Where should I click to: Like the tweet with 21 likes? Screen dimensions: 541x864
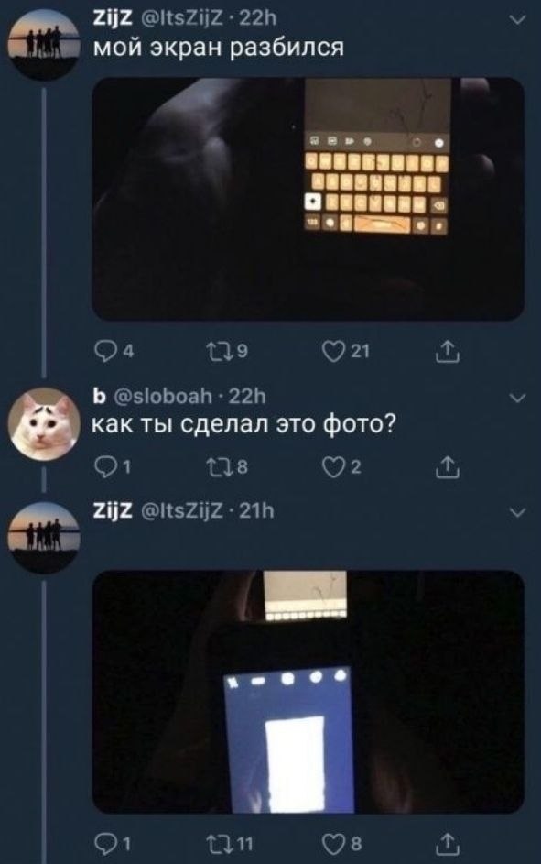[346, 351]
